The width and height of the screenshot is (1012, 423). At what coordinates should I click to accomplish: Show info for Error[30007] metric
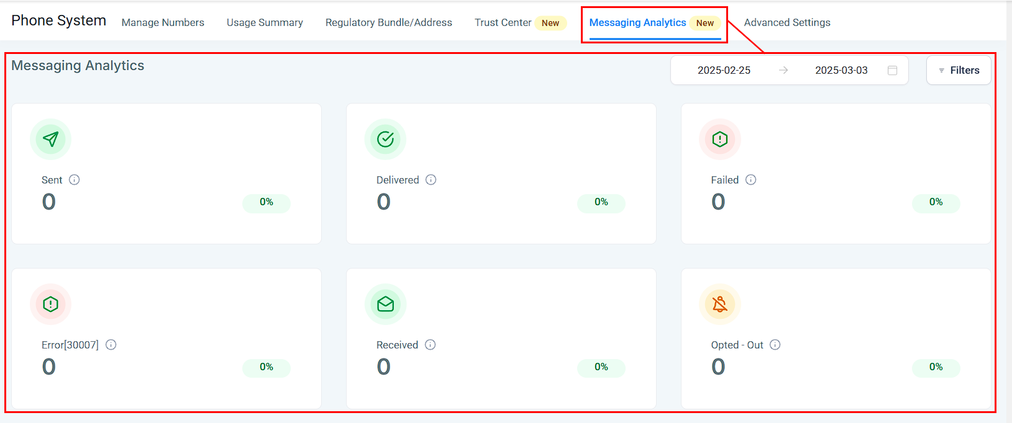tap(111, 345)
